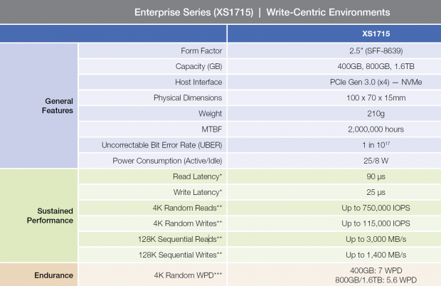Click the value '90 µs'
This screenshot has width=441, height=286.
376,176
